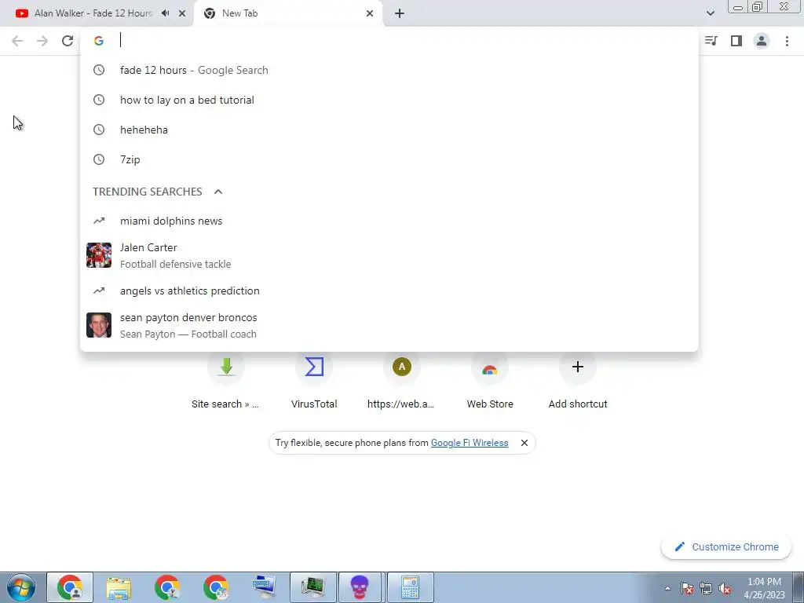
Task: Select the New Tab tab
Action: pyautogui.click(x=288, y=13)
